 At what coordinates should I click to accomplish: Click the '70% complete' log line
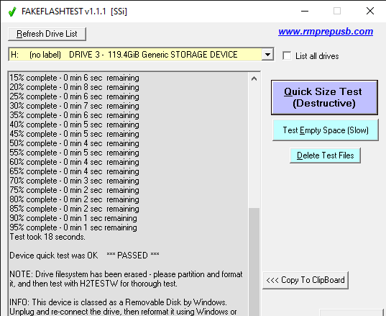pyautogui.click(x=74, y=181)
